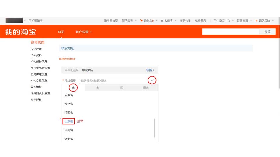Screen dimensions: 280x157
Task: Open 旺旺网页版设置 in the sidebar
Action: [x=40, y=93]
